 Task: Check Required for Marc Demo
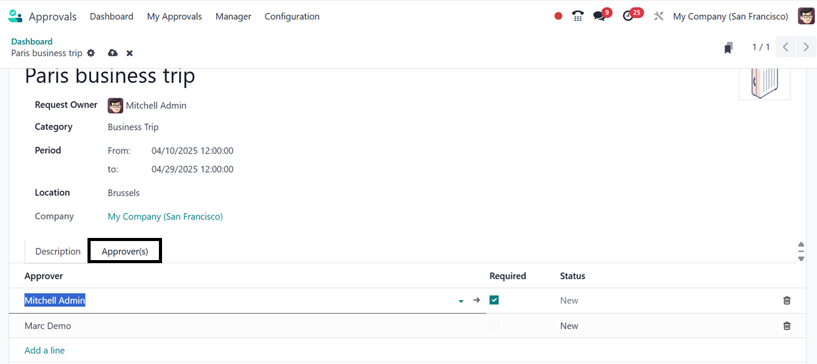pos(494,326)
